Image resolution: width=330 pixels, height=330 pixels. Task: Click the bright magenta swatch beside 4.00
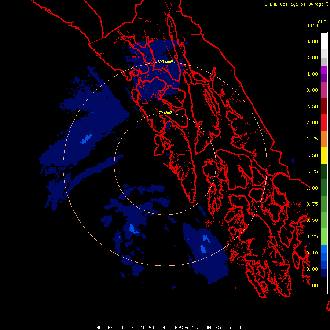click(324, 70)
